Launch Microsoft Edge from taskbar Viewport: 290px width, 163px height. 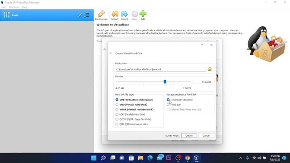pos(150,158)
